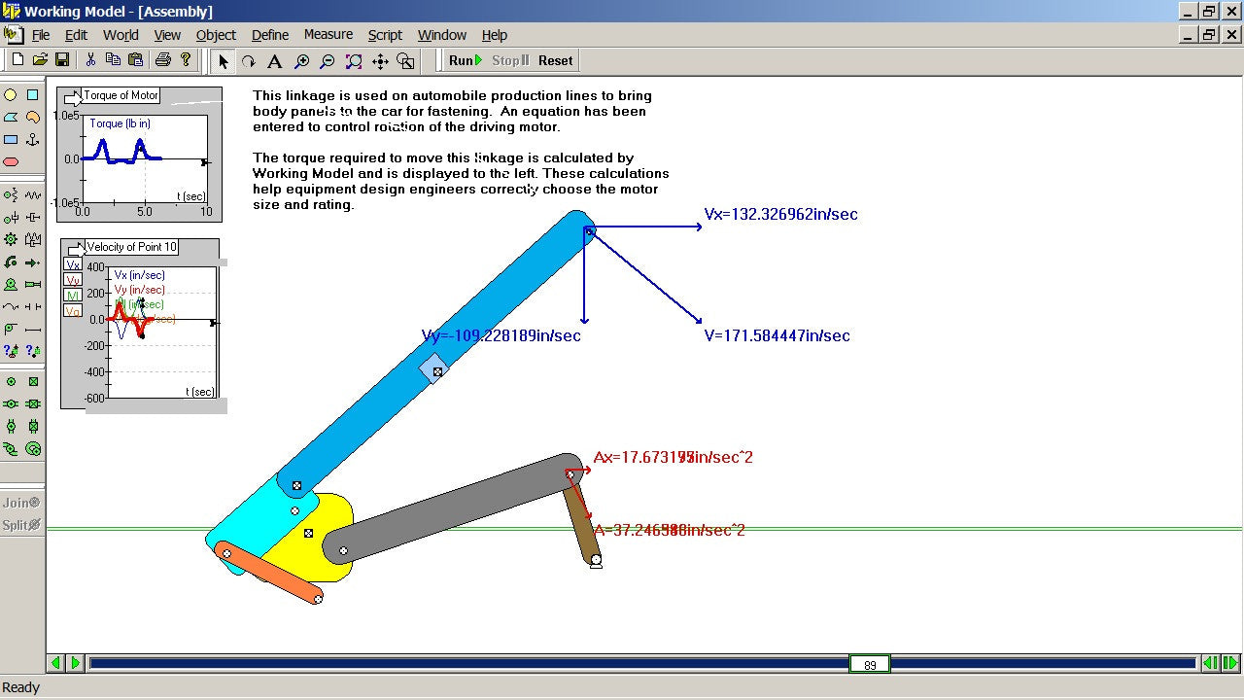Click the Reset button

click(556, 60)
